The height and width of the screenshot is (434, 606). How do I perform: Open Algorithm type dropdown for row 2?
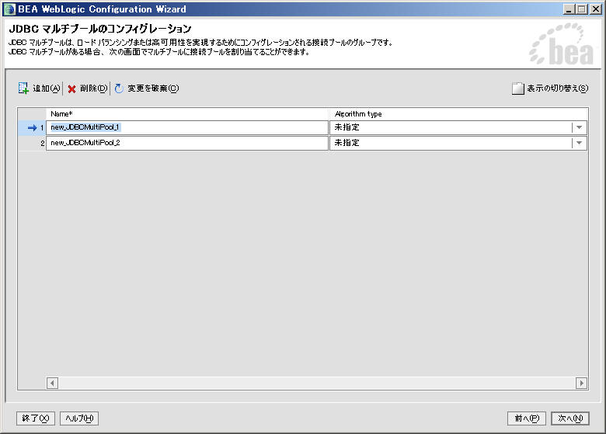click(579, 143)
